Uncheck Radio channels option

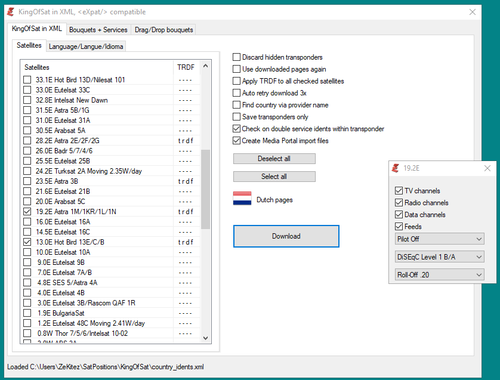(399, 202)
